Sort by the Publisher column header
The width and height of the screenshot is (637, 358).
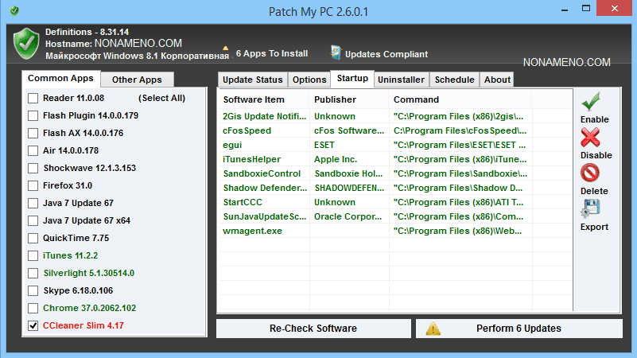335,99
